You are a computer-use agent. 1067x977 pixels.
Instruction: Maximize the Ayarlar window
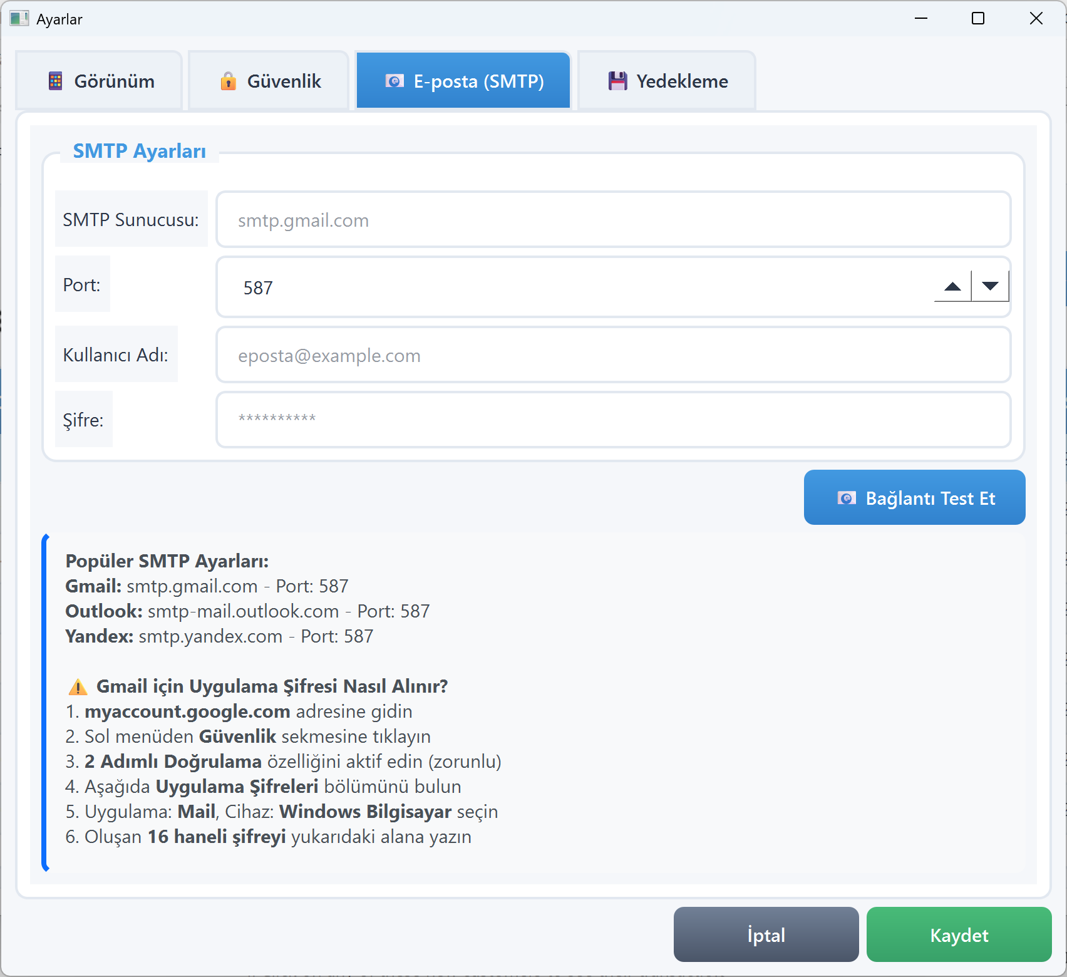[x=977, y=19]
